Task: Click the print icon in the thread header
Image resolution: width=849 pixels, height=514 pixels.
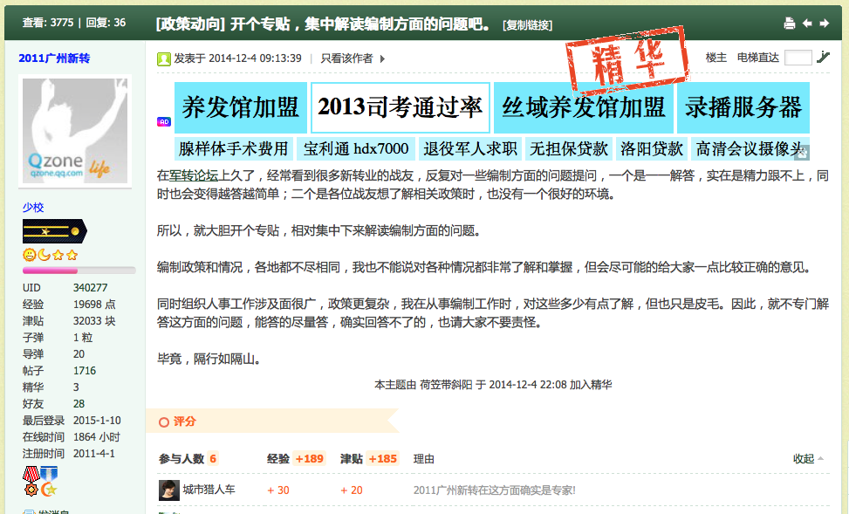Action: coord(790,23)
